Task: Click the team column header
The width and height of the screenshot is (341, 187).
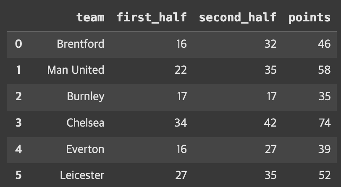Action: pyautogui.click(x=90, y=17)
